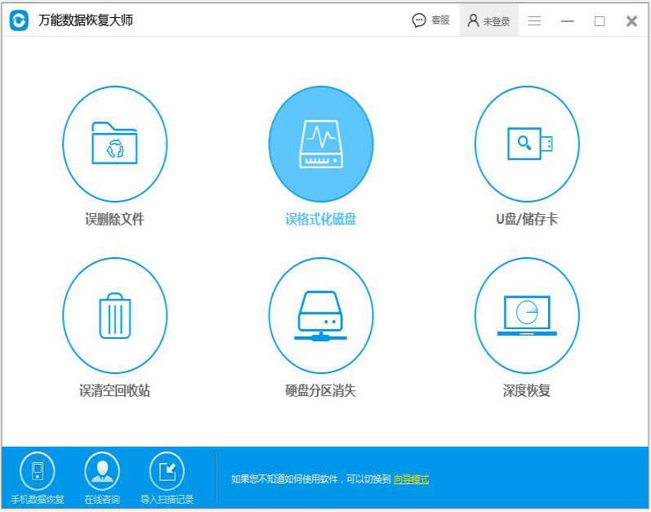Click the 误删除文件 text label
The width and height of the screenshot is (651, 512).
114,219
